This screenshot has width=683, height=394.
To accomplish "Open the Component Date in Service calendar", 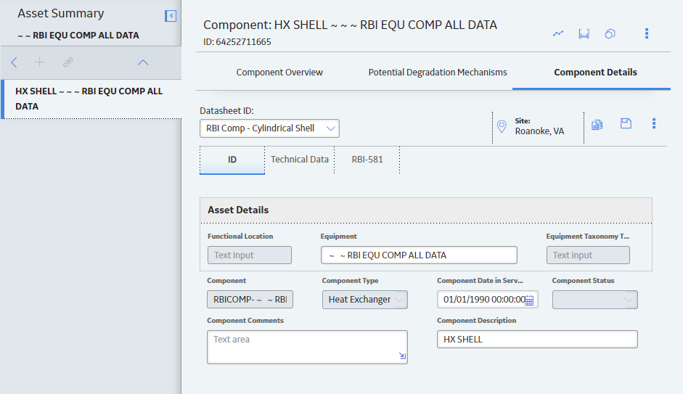I will point(529,300).
